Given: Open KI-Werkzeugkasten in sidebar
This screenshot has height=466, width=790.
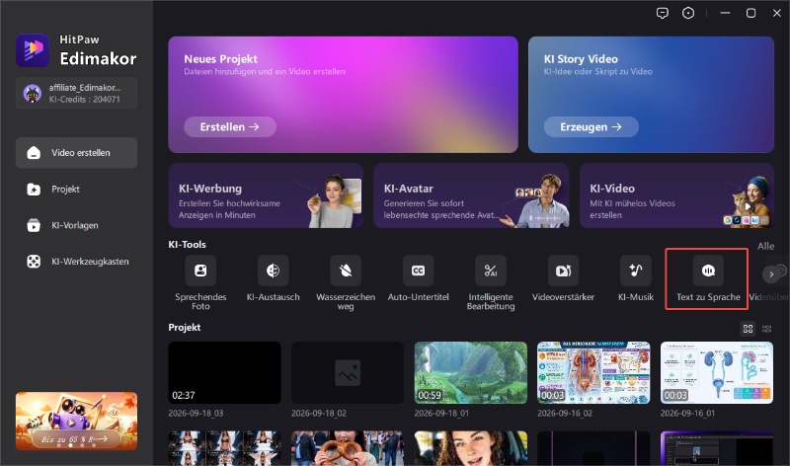Looking at the screenshot, I should coord(77,262).
